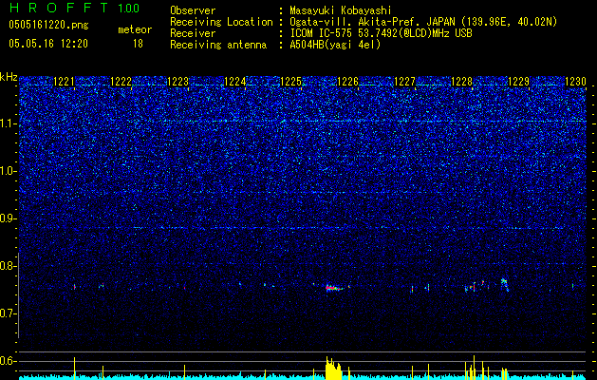Image resolution: width=597 pixels, height=380 pixels.
Task: Click the meteor echo cluster near 1228
Action: pyautogui.click(x=476, y=286)
